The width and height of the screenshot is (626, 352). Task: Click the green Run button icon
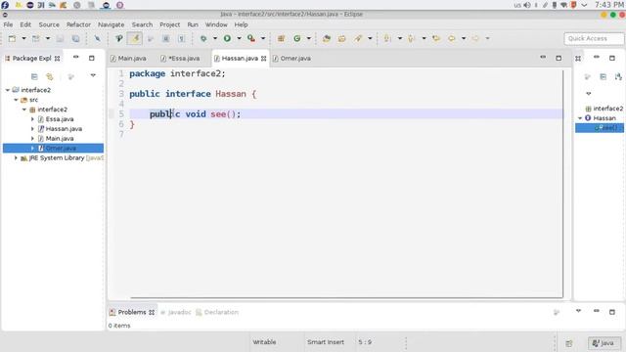tap(227, 38)
